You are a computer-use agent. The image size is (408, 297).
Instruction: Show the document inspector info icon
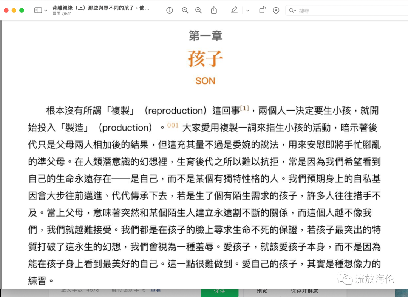(x=169, y=11)
